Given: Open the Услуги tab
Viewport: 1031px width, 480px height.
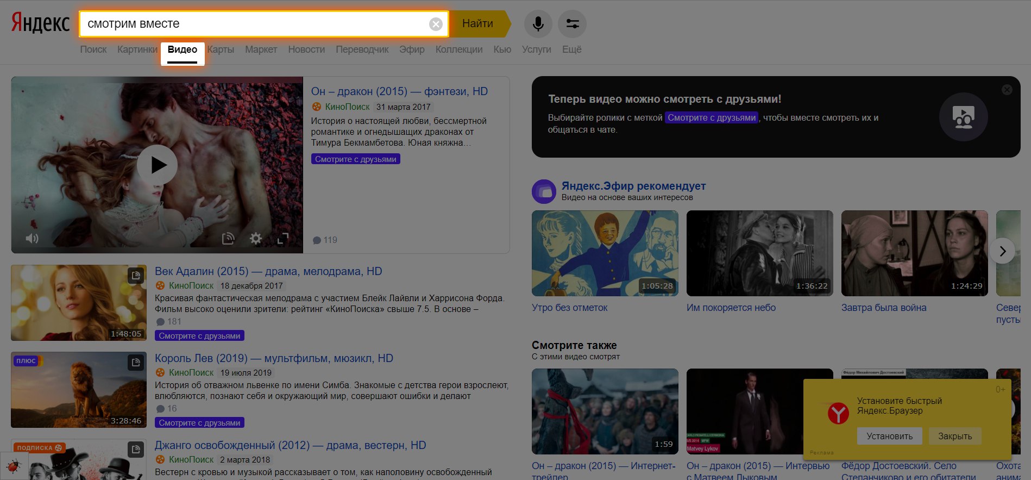Looking at the screenshot, I should [x=537, y=49].
